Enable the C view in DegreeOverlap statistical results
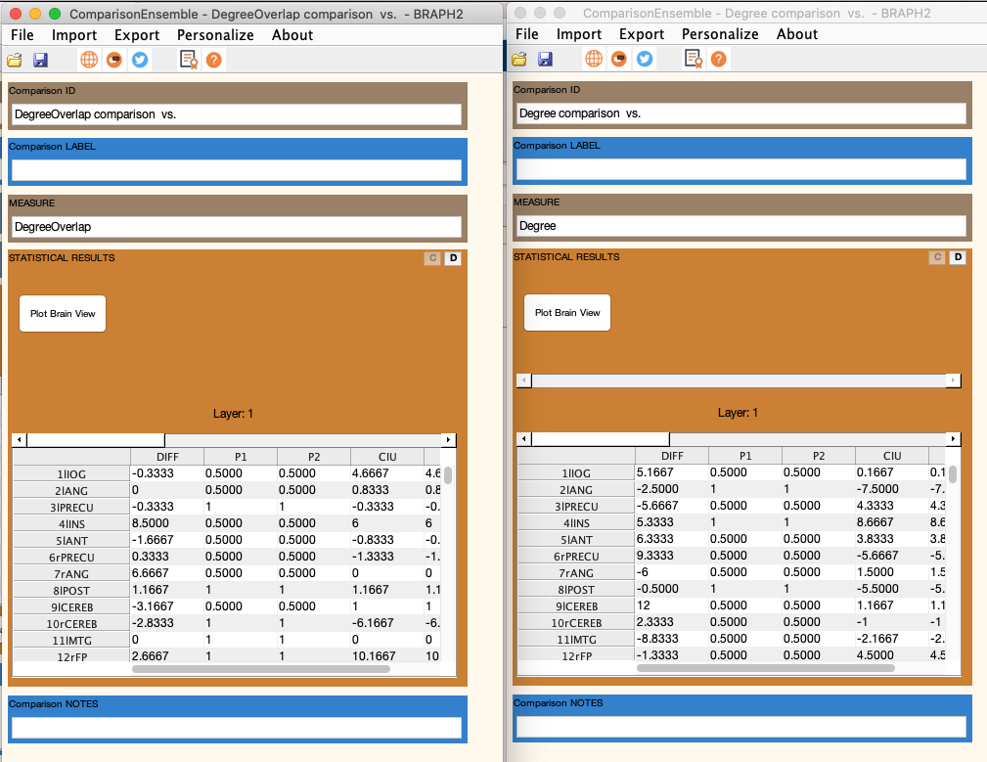 coord(432,258)
